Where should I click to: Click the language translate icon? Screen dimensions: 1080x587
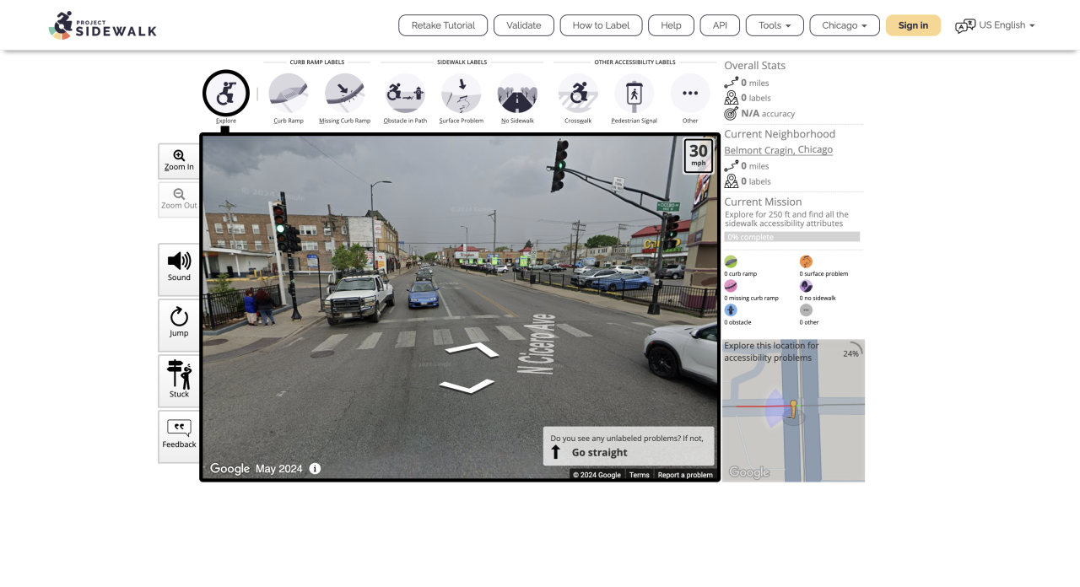pos(965,26)
